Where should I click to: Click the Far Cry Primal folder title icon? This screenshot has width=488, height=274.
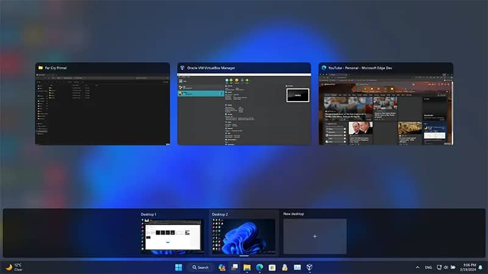click(x=40, y=68)
